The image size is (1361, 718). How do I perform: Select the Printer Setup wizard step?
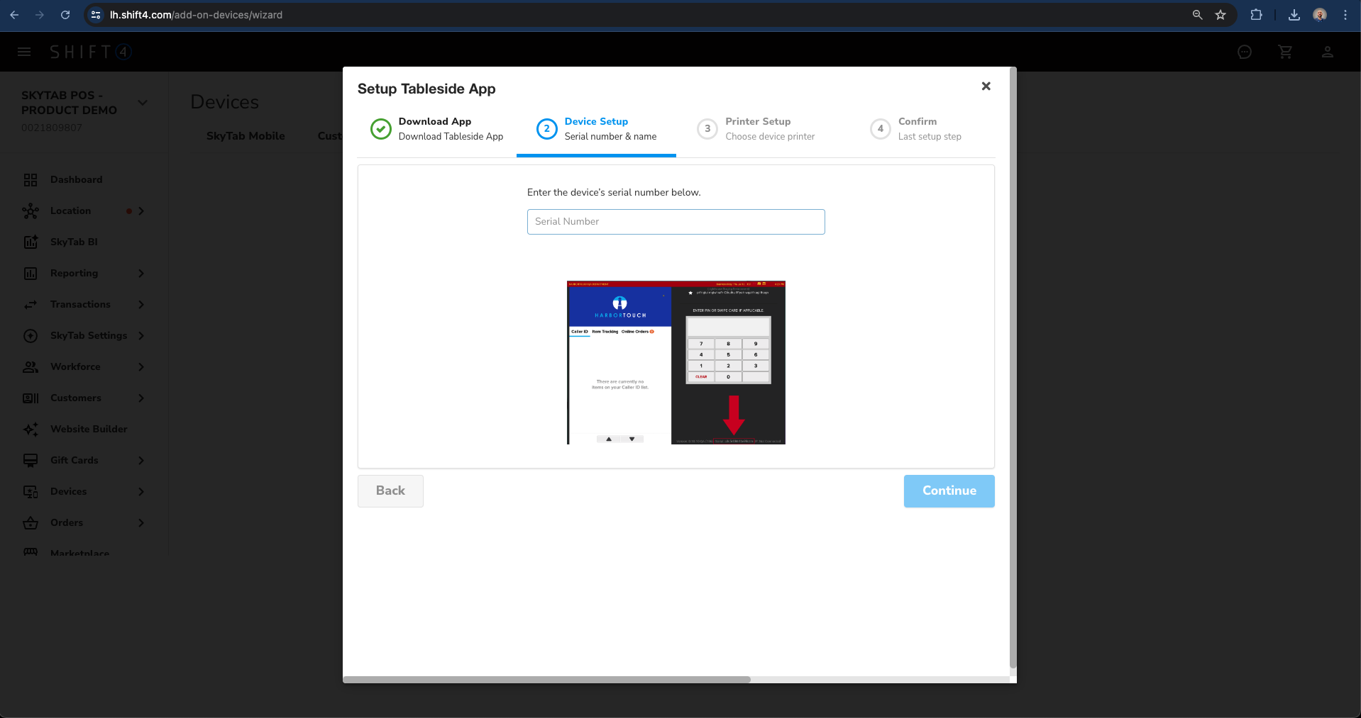pos(756,129)
